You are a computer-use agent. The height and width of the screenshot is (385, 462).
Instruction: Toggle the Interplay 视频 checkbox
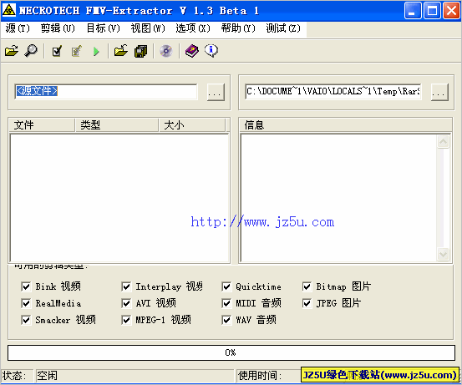[x=126, y=286]
